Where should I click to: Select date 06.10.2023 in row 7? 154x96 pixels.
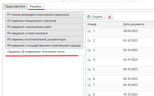pyautogui.click(x=130, y=85)
